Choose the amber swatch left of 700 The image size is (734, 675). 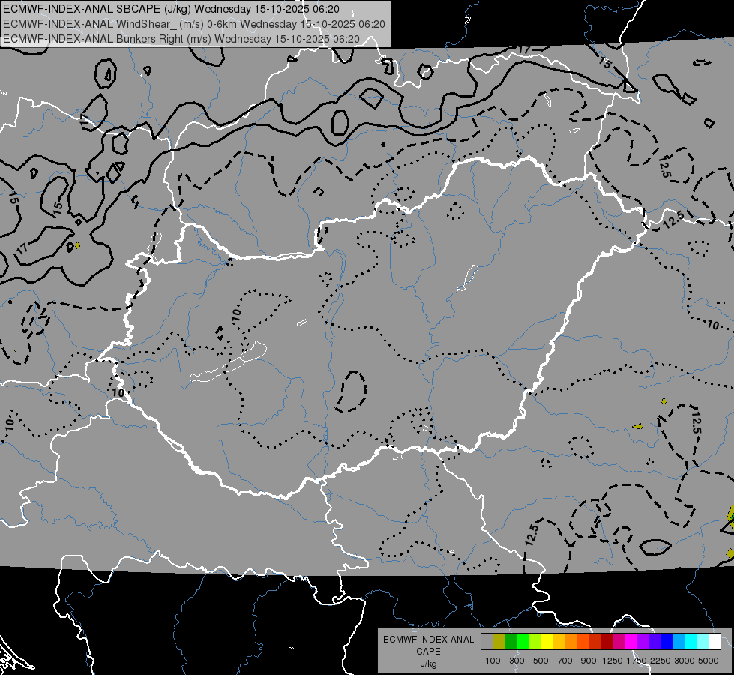(x=559, y=642)
